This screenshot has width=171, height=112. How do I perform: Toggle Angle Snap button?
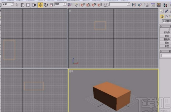[x=88, y=5]
